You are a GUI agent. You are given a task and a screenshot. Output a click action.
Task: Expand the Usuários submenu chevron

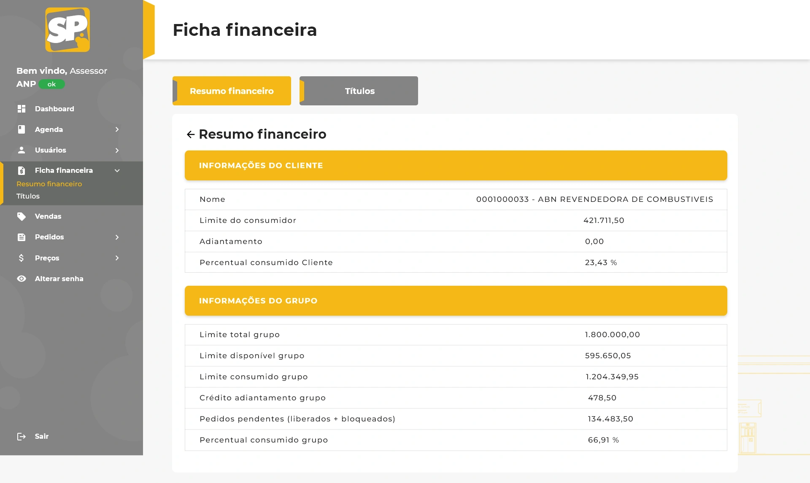pos(117,150)
